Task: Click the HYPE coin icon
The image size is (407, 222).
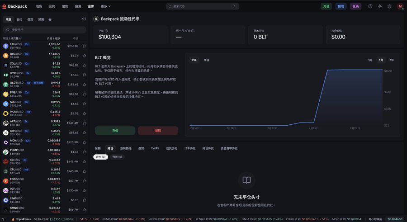Action: [x=6, y=75]
